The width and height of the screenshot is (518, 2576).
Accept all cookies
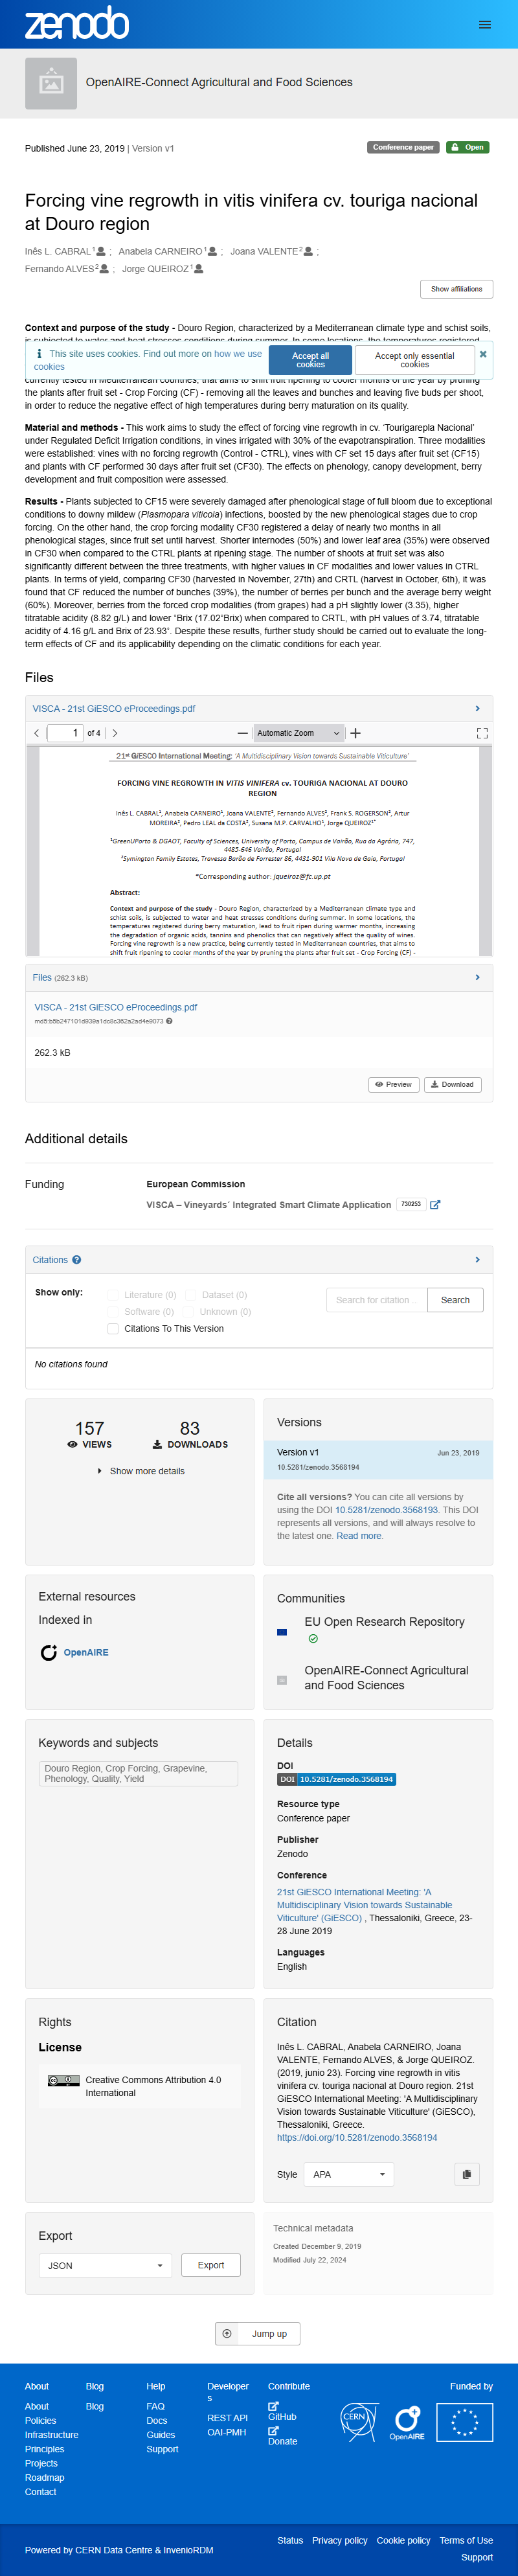point(310,360)
